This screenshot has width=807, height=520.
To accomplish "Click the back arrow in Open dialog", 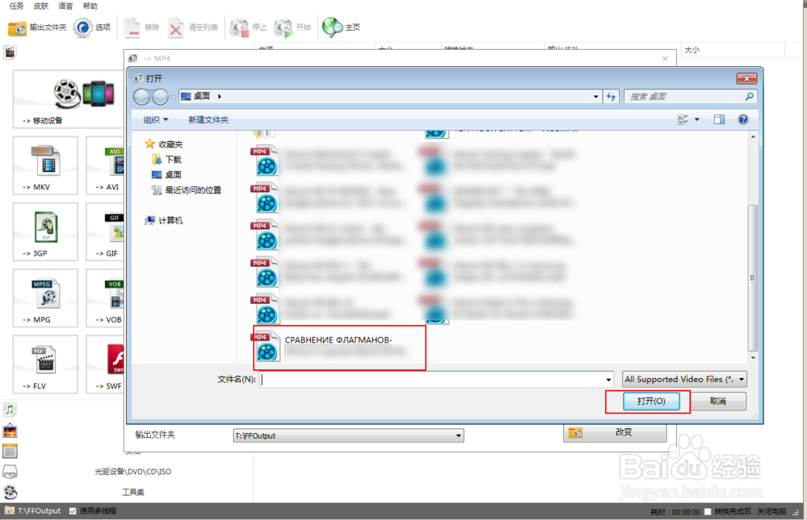I will [141, 96].
